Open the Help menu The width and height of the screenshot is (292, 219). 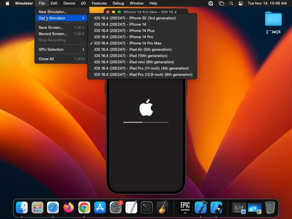tap(153, 3)
